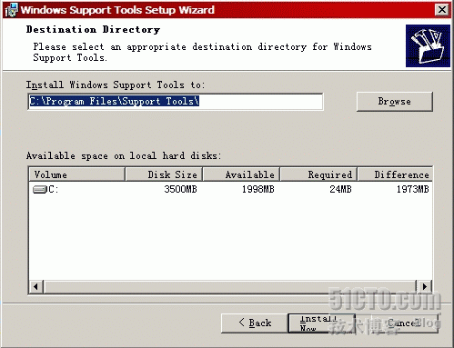Image resolution: width=454 pixels, height=348 pixels.
Task: Sort by Required column header
Action: pyautogui.click(x=318, y=174)
